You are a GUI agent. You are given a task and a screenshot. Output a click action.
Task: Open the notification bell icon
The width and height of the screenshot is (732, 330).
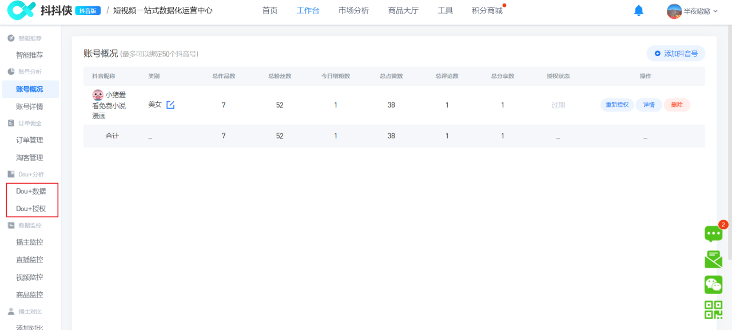[x=639, y=10]
